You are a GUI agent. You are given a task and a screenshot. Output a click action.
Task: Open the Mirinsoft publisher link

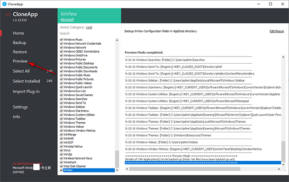tap(68, 20)
